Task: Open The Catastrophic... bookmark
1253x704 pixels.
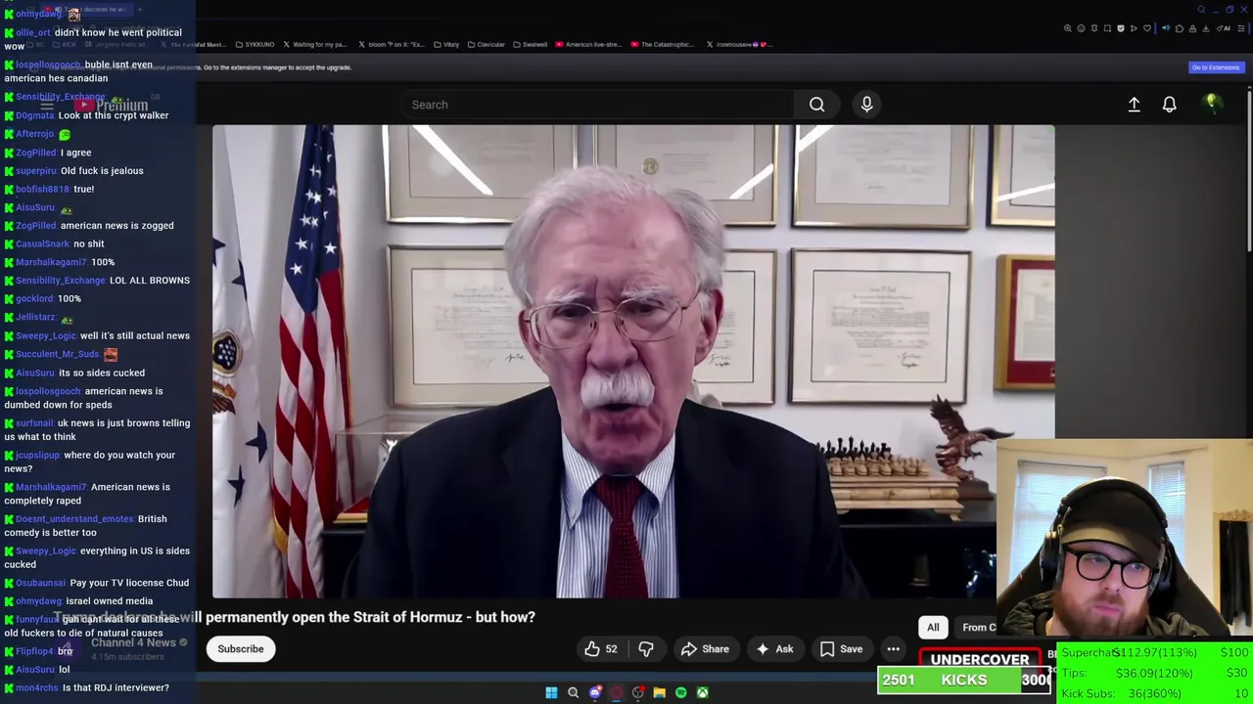Action: [x=663, y=44]
